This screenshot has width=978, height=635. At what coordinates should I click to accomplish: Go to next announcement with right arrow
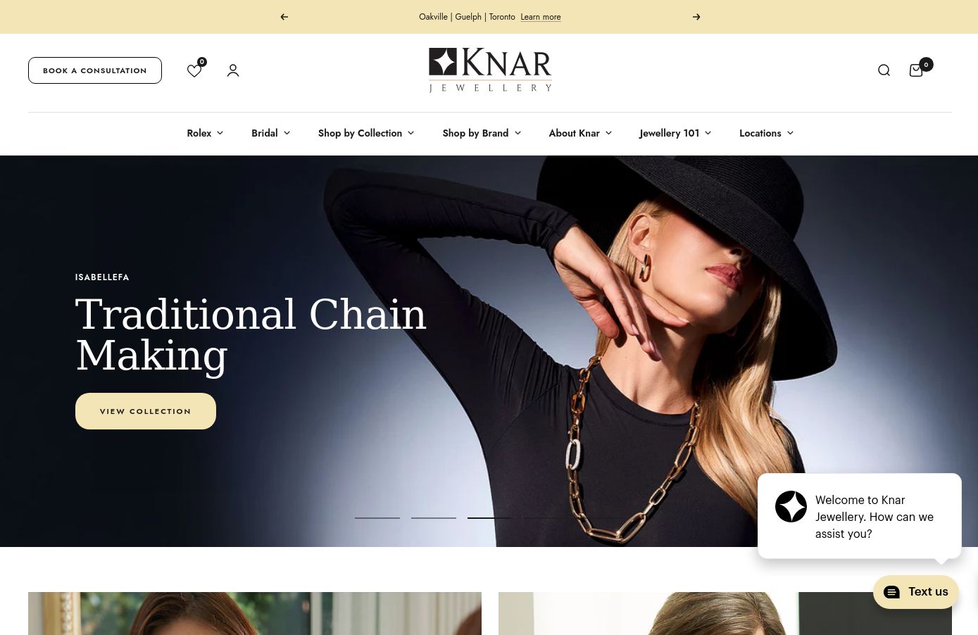[696, 17]
